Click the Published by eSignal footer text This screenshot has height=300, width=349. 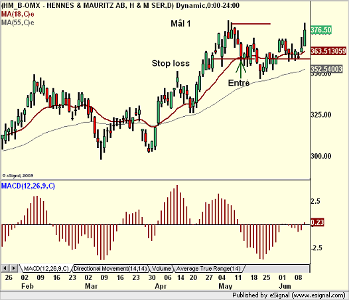(289, 295)
